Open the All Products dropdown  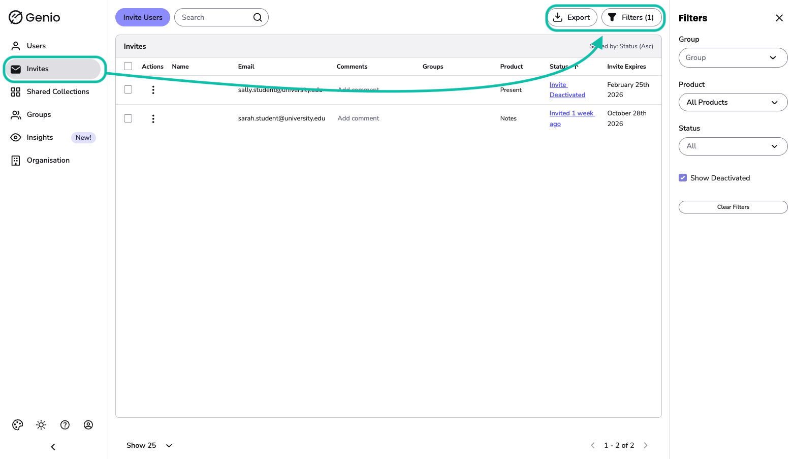coord(733,102)
